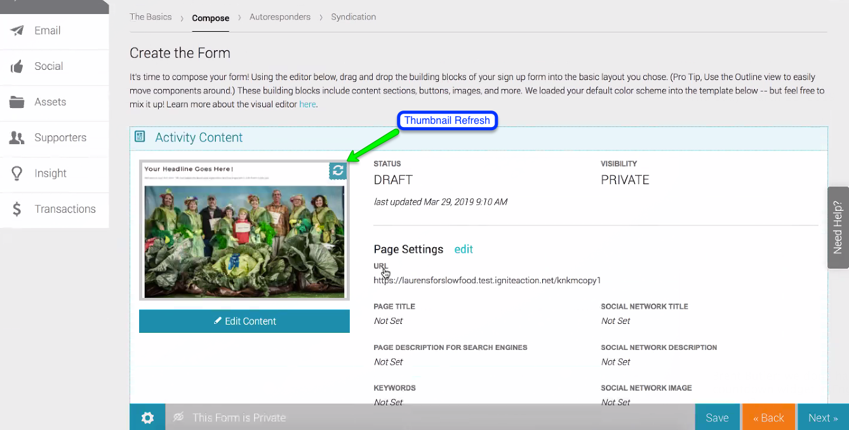Click the Save button
The height and width of the screenshot is (430, 849).
(x=717, y=417)
